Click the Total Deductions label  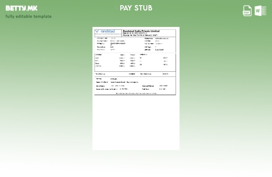[146, 74]
